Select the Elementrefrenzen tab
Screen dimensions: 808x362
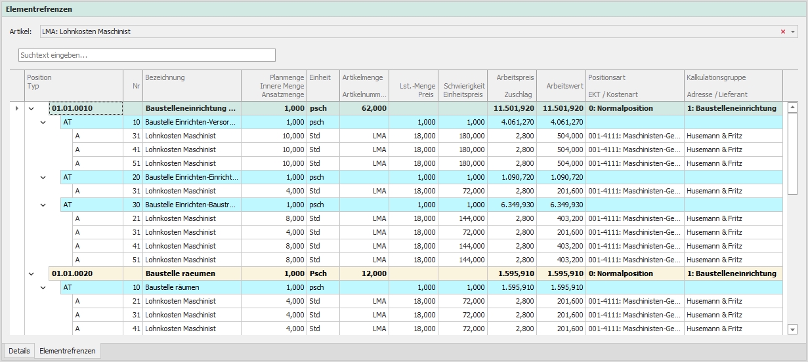pyautogui.click(x=68, y=351)
